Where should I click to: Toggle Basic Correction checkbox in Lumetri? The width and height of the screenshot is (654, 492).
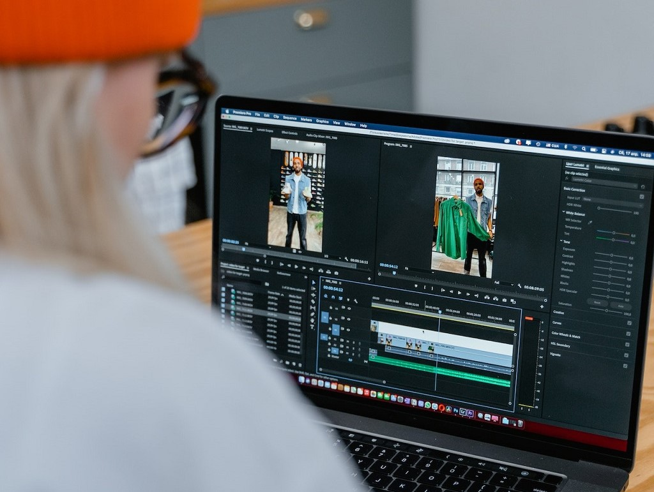click(642, 197)
